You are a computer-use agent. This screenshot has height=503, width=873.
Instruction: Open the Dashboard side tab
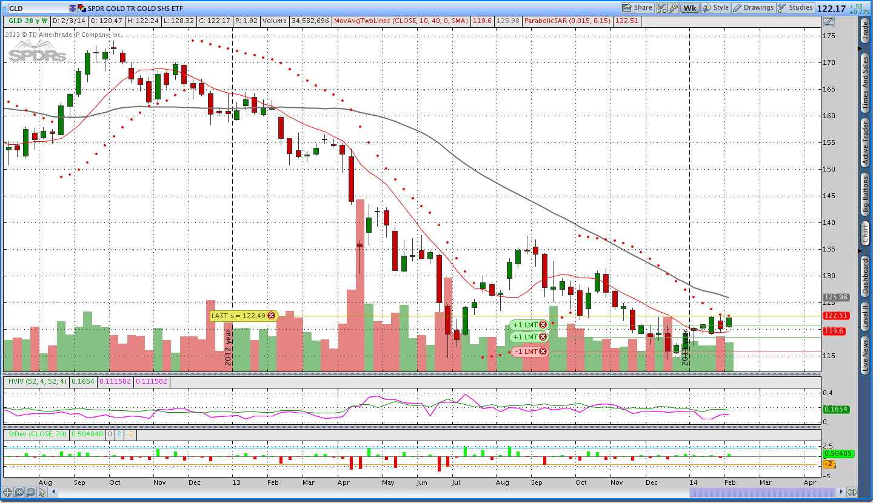[x=865, y=276]
